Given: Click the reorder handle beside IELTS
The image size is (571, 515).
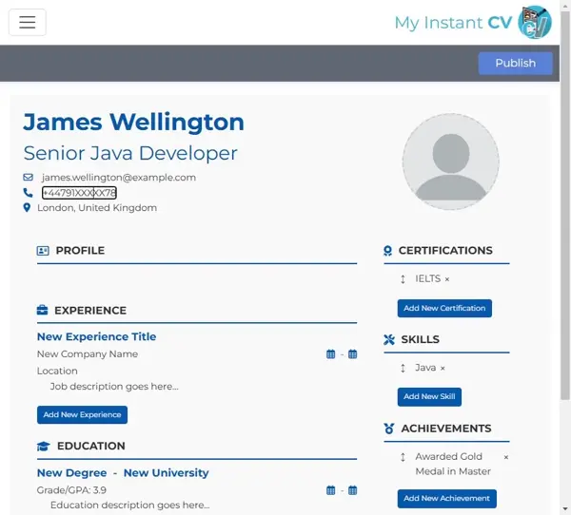Looking at the screenshot, I should coord(403,279).
